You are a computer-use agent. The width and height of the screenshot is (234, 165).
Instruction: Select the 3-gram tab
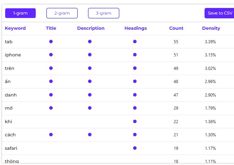(104, 13)
